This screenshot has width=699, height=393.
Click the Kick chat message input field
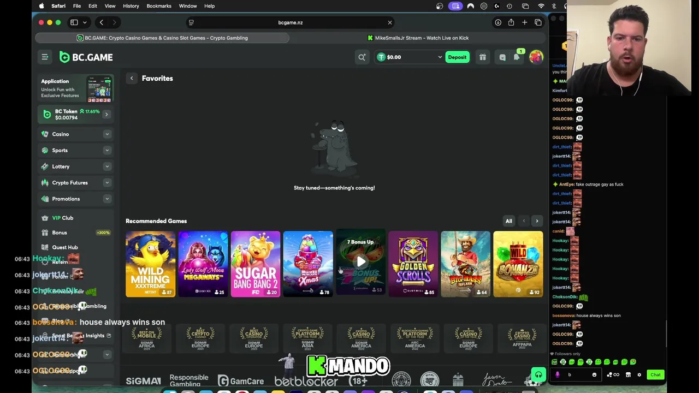click(576, 374)
